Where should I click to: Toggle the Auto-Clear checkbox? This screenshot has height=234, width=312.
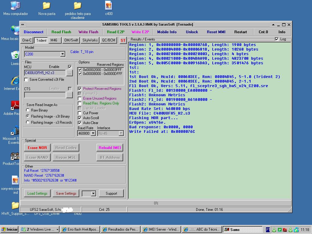(80, 123)
